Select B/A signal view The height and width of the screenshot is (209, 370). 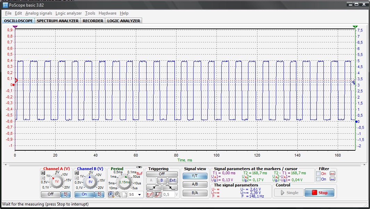(x=195, y=193)
